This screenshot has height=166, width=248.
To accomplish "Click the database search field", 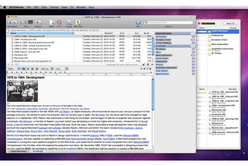I will (168, 23).
